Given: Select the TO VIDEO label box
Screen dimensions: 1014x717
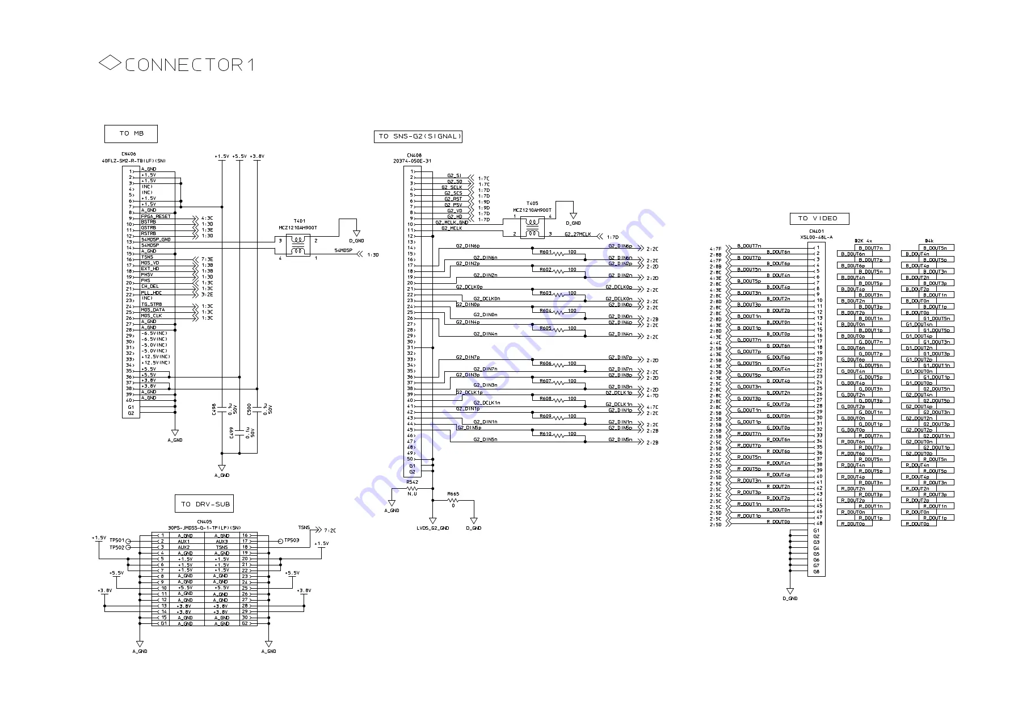Looking at the screenshot, I should [819, 219].
